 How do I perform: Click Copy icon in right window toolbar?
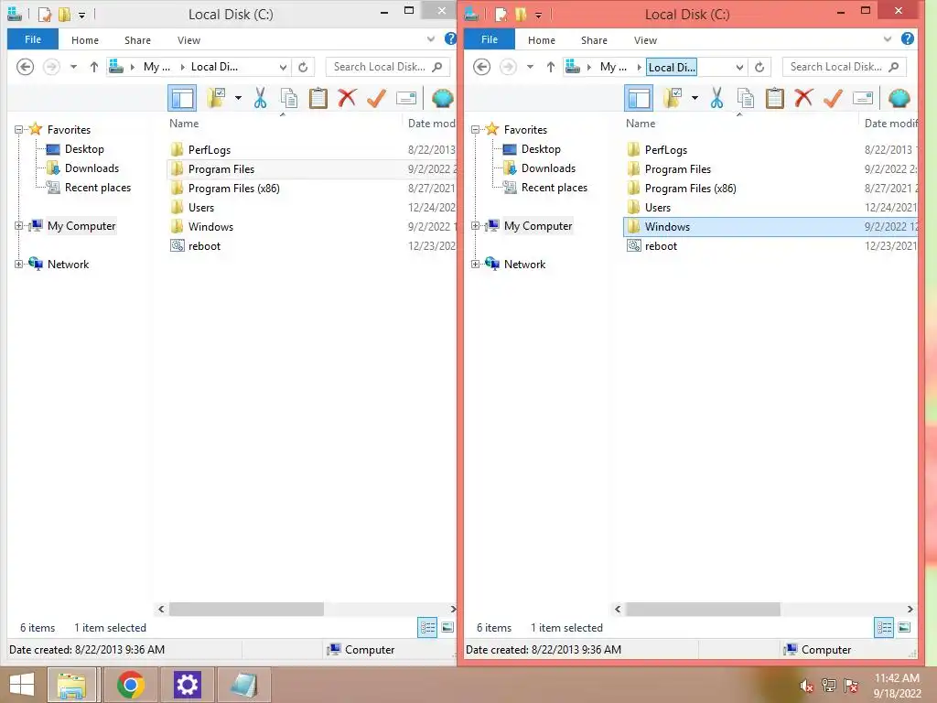point(746,98)
